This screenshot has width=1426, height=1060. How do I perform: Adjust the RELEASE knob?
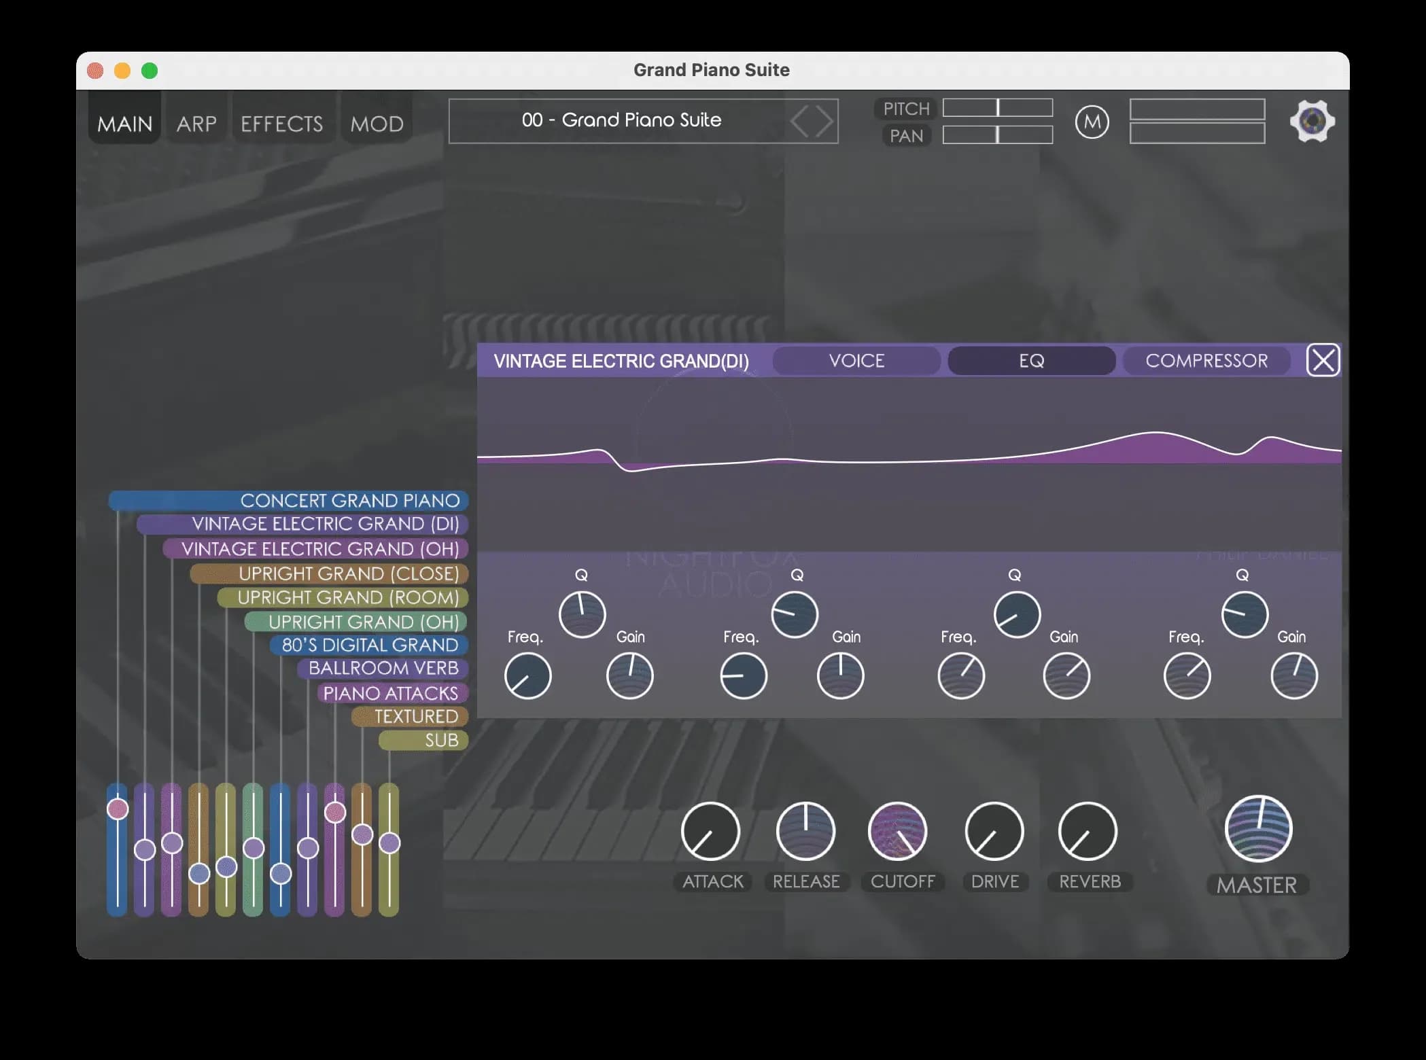click(x=806, y=830)
